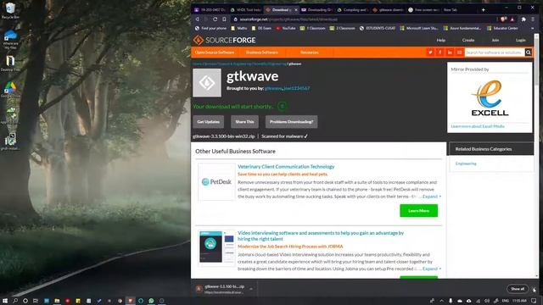
Task: Open the File Explorer taskbar icon
Action: (x=57, y=301)
